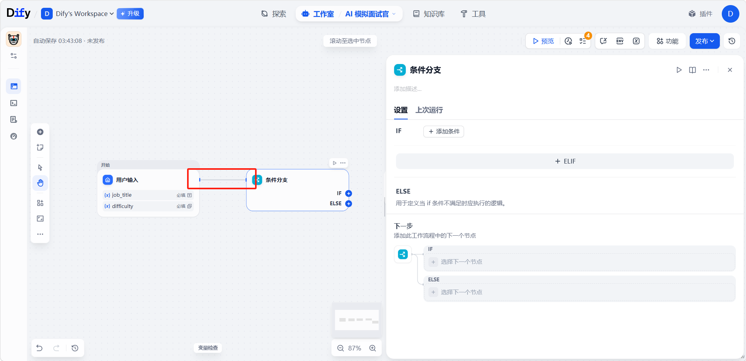Screen dimensions: 746x361
Task: Click 添加条件 button under IF
Action: pyautogui.click(x=444, y=132)
